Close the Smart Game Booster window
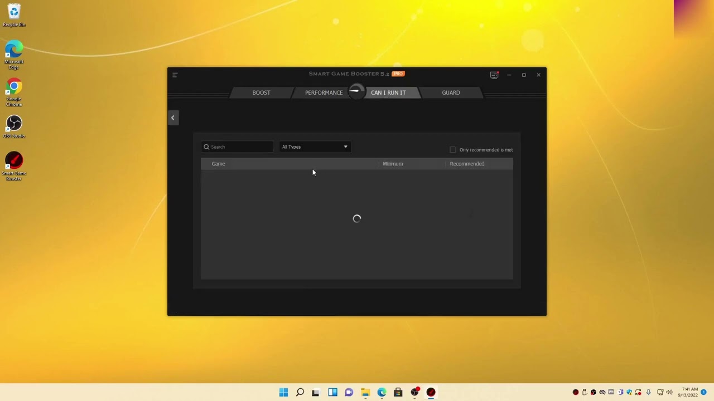714x401 pixels. (538, 75)
